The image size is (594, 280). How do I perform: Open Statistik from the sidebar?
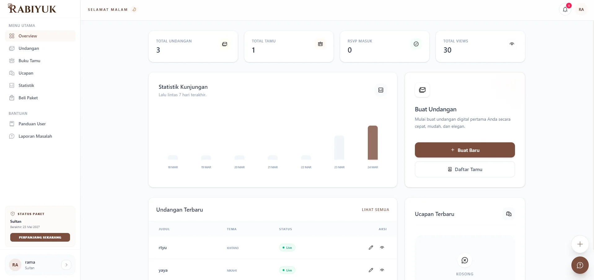(x=26, y=85)
